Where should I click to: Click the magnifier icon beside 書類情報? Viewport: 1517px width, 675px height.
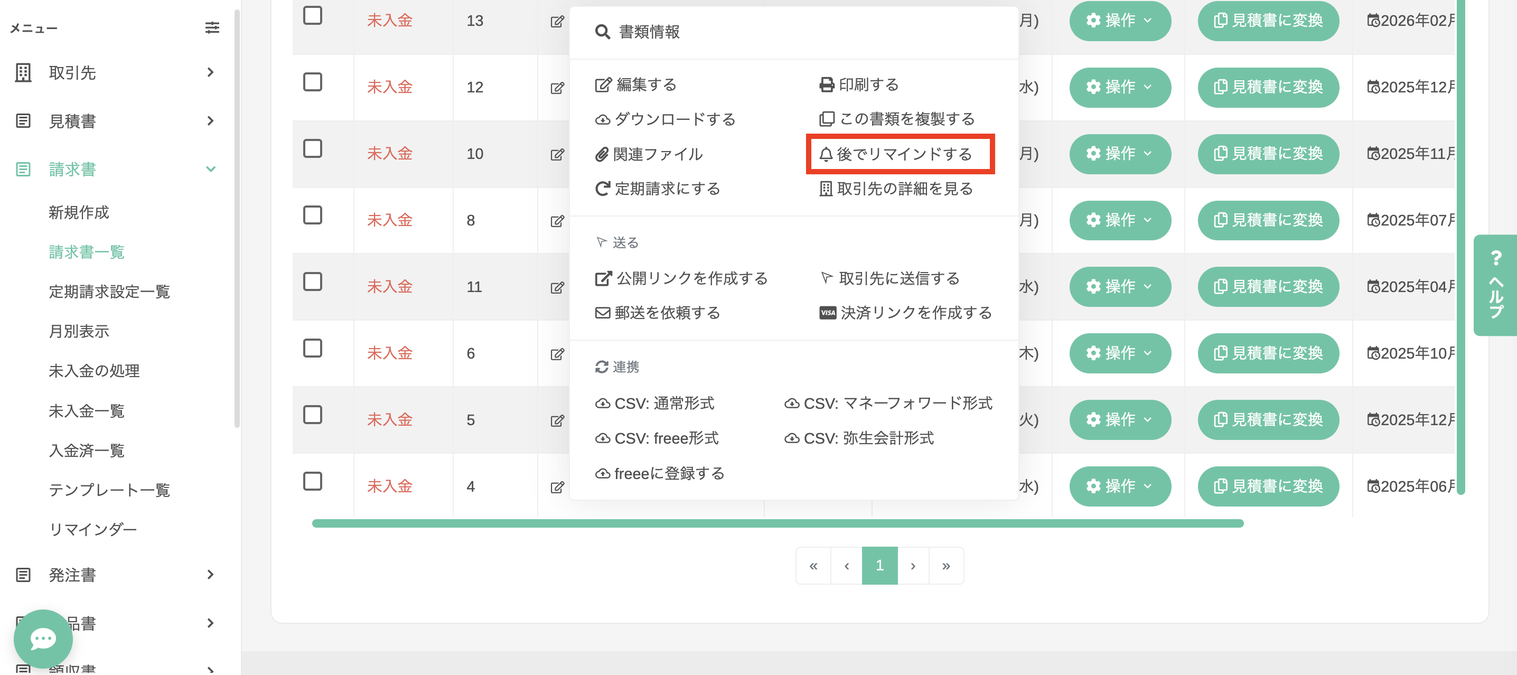(602, 32)
